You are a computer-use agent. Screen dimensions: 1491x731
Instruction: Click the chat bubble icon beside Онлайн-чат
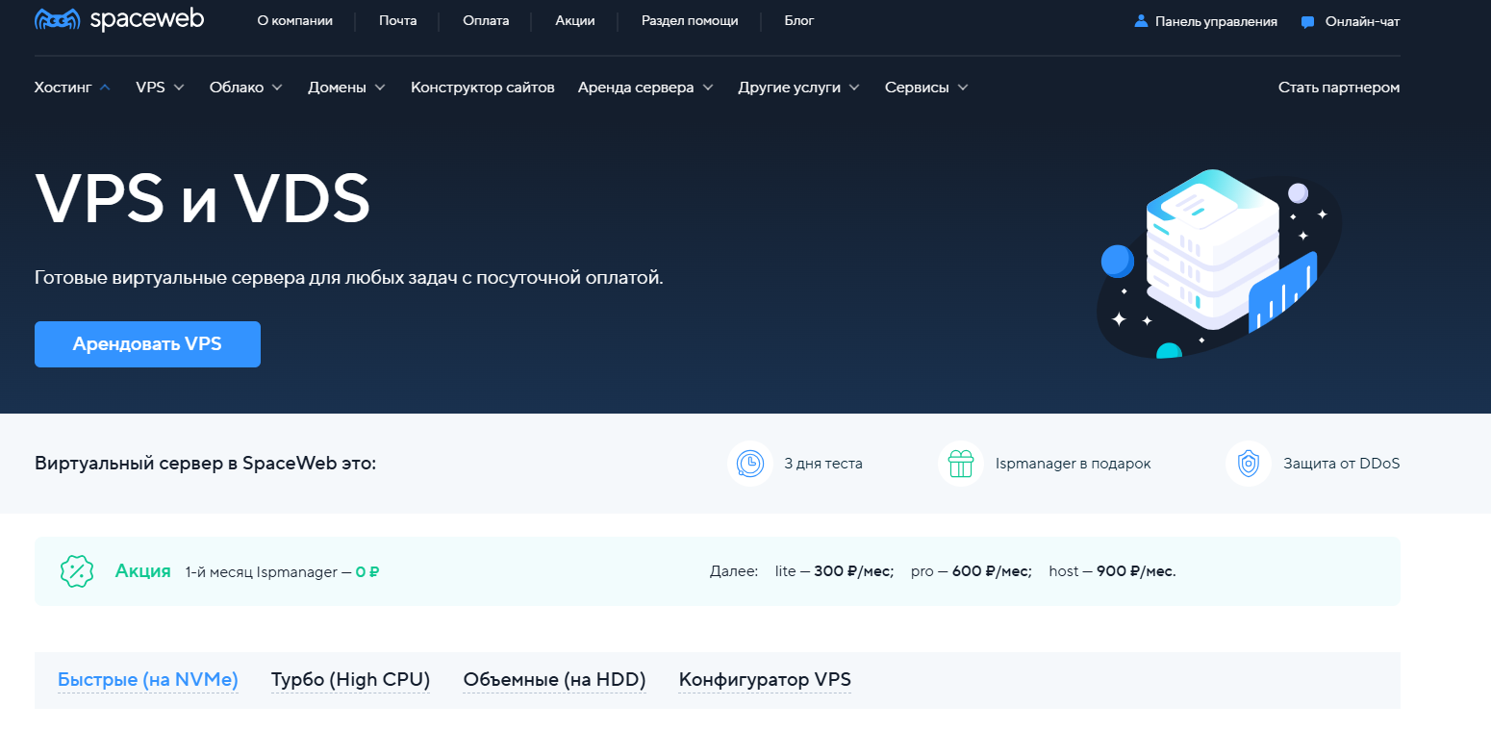[1308, 21]
